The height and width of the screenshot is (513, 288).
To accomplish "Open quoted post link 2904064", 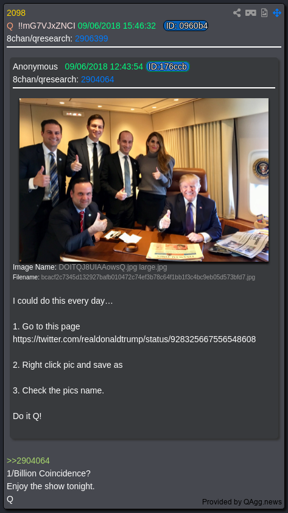I will (x=97, y=79).
